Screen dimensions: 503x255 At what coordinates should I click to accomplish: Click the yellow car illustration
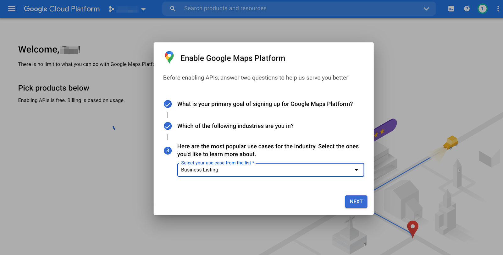click(x=451, y=142)
